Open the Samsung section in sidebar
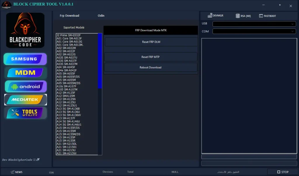 coord(25,59)
